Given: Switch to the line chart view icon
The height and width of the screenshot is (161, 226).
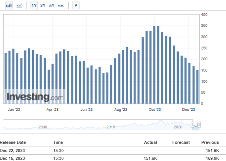Looking at the screenshot, I should tap(19, 6).
